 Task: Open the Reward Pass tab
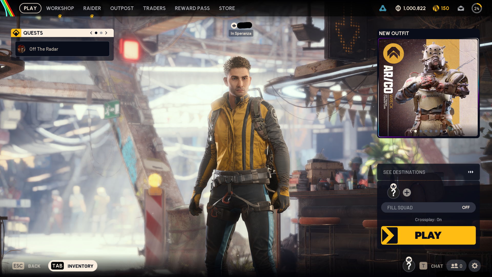pos(192,8)
